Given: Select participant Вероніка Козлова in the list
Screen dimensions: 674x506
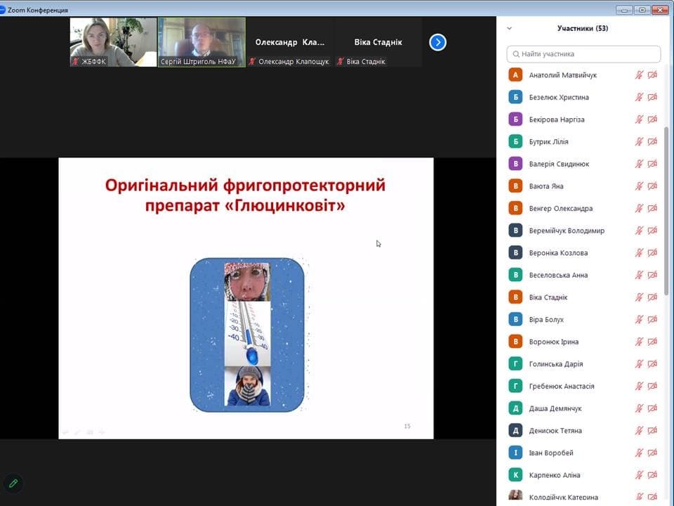Looking at the screenshot, I should pos(583,252).
